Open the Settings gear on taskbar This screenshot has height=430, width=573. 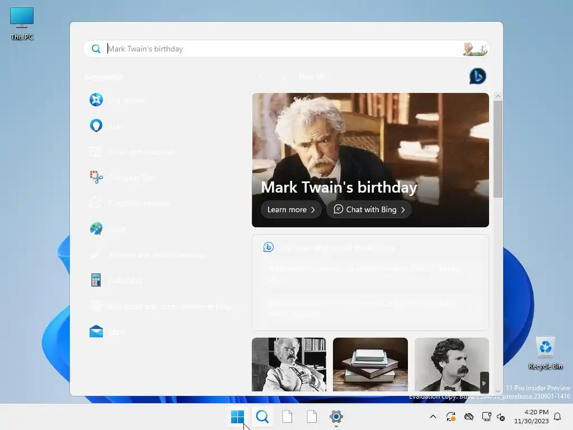point(336,417)
